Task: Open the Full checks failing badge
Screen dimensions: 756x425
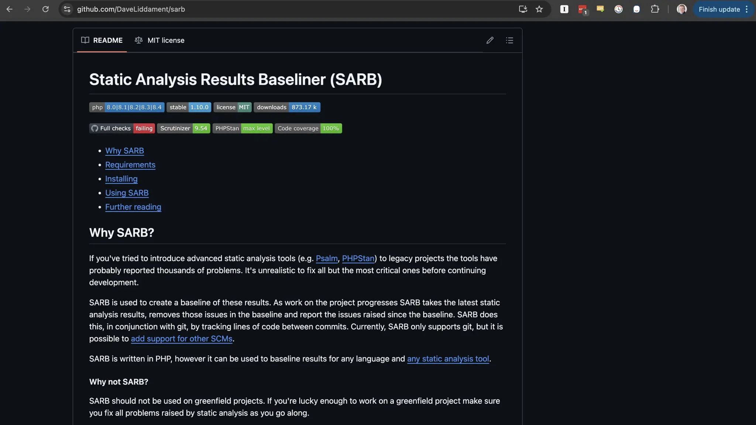Action: [x=122, y=128]
